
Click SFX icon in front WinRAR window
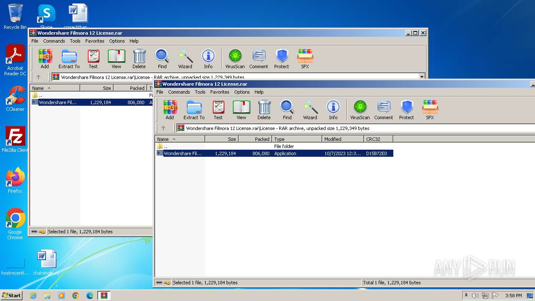pyautogui.click(x=430, y=110)
